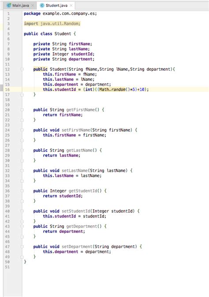Click the class closing brace on line 50

click(x=25, y=262)
